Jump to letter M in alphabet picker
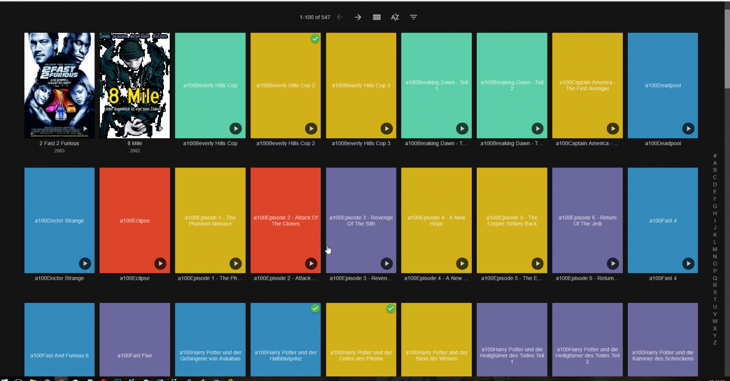The width and height of the screenshot is (730, 381). tap(715, 250)
